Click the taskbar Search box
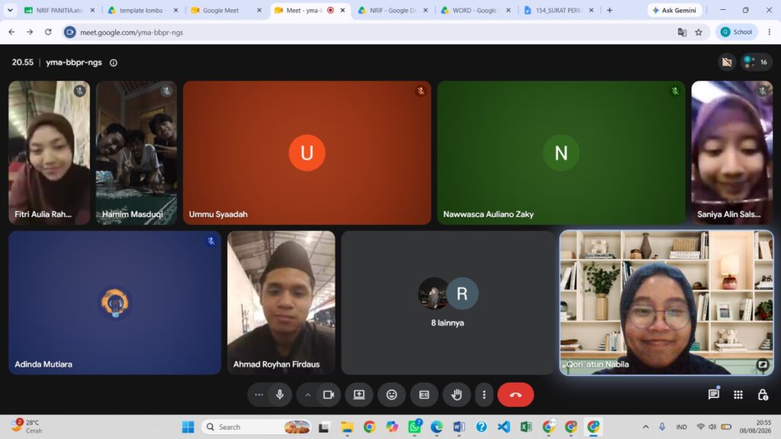This screenshot has height=439, width=781. [256, 427]
